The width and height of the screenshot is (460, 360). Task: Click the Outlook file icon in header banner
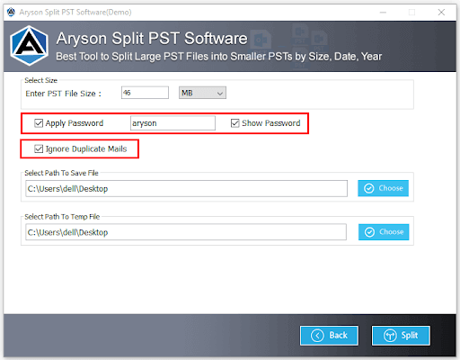(261, 40)
